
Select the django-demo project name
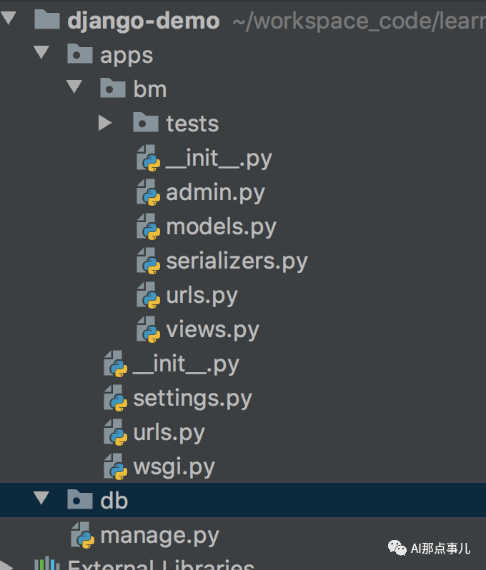(x=144, y=21)
